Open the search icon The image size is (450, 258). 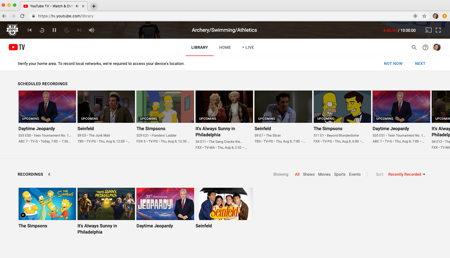tap(414, 47)
